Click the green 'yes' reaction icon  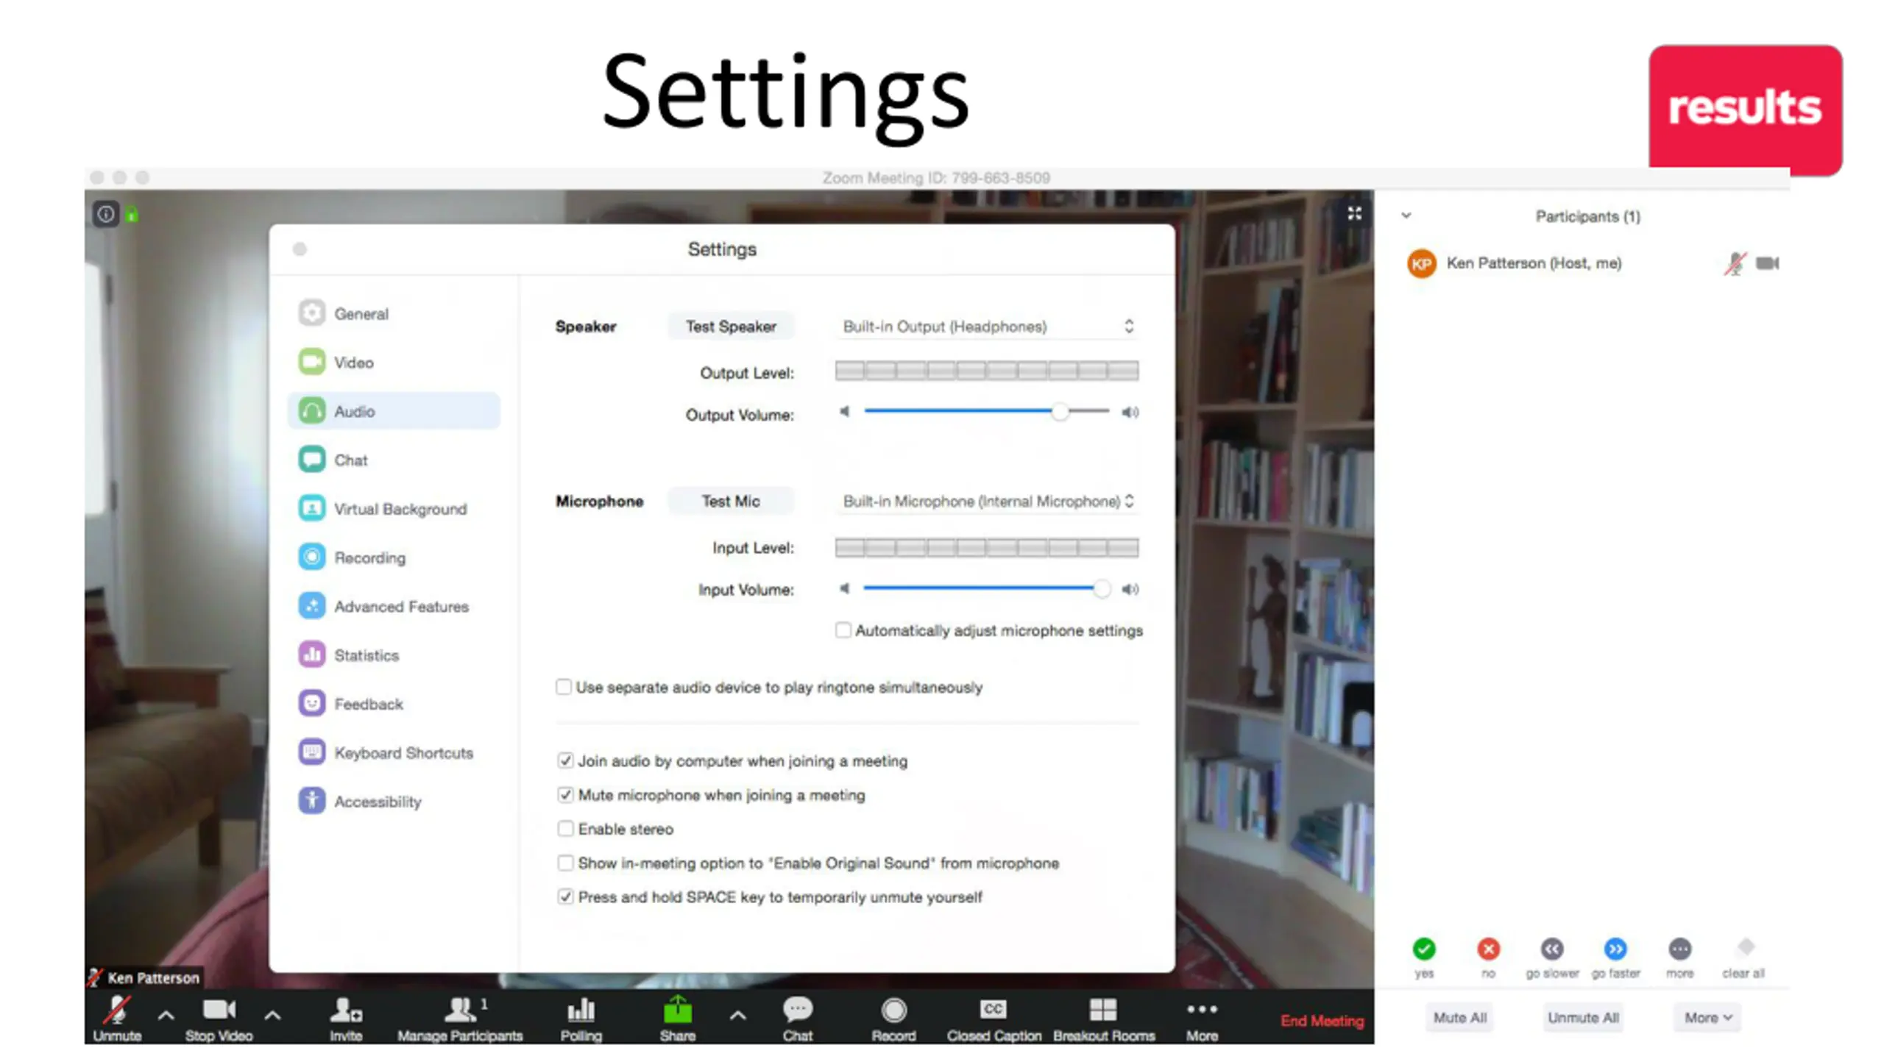(x=1423, y=949)
